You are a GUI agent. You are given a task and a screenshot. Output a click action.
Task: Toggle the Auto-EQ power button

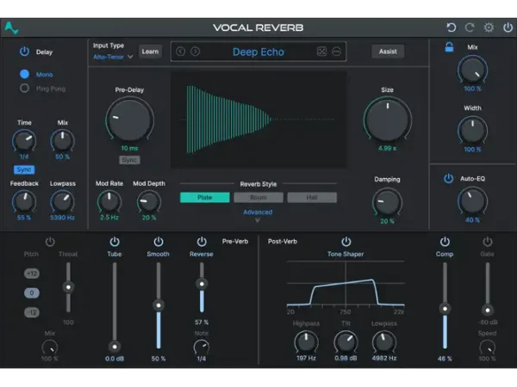click(448, 179)
